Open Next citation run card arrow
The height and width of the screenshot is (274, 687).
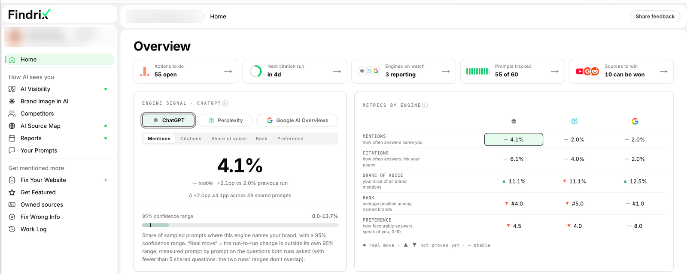(x=337, y=71)
